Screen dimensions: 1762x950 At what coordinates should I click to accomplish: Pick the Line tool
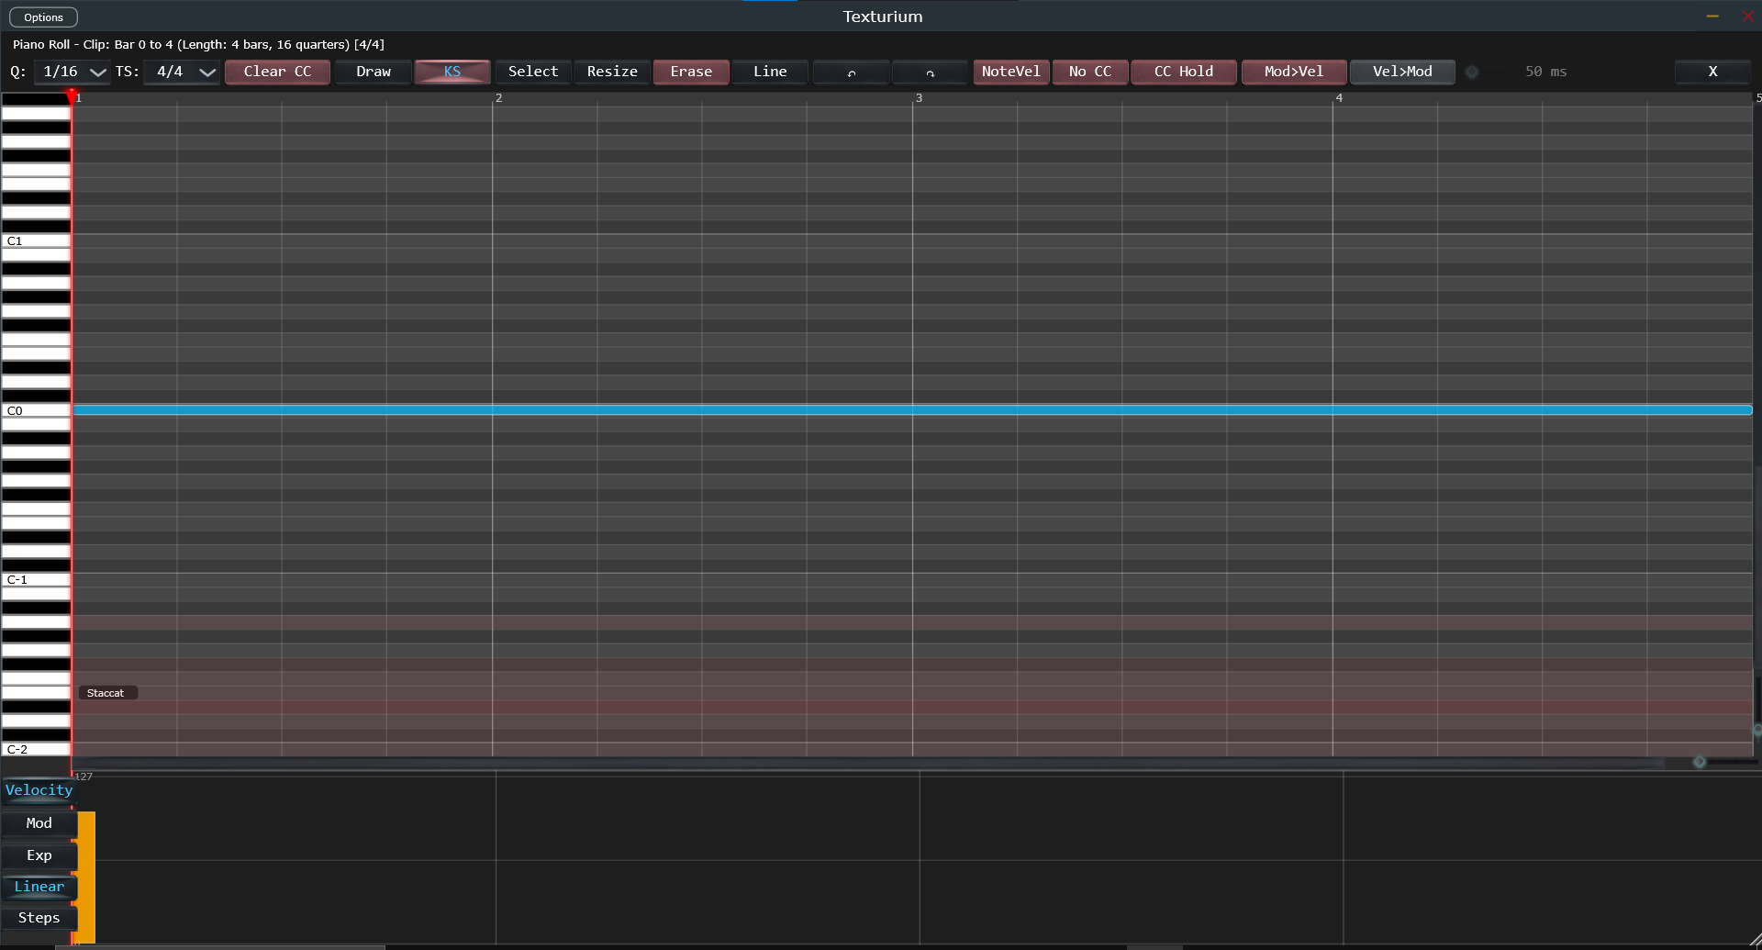click(770, 72)
